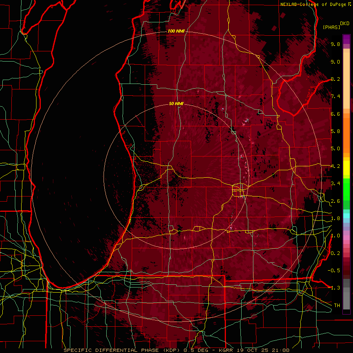Click the 1.8 value on the color scale
Screen dimensions: 353x353
(335, 218)
